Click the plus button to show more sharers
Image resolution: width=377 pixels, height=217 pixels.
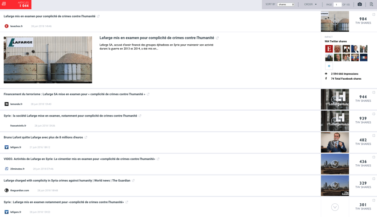(329, 66)
